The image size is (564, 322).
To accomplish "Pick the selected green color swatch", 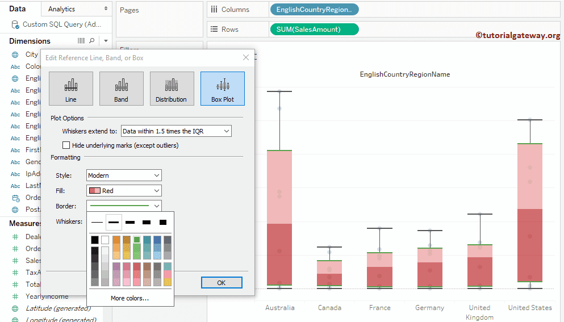I will pos(137,240).
